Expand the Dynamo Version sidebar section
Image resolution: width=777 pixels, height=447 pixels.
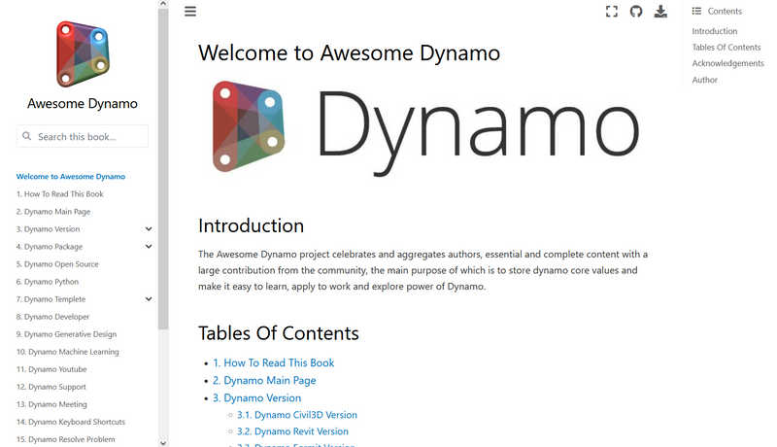[149, 229]
